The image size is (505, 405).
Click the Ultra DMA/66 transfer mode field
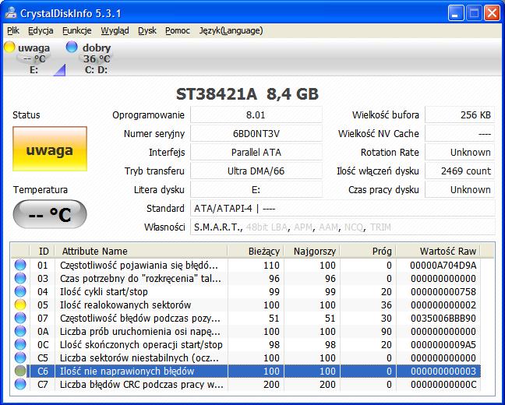point(256,171)
